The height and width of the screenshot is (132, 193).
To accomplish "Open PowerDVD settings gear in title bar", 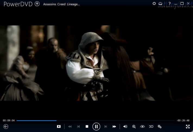I will coord(154,4).
